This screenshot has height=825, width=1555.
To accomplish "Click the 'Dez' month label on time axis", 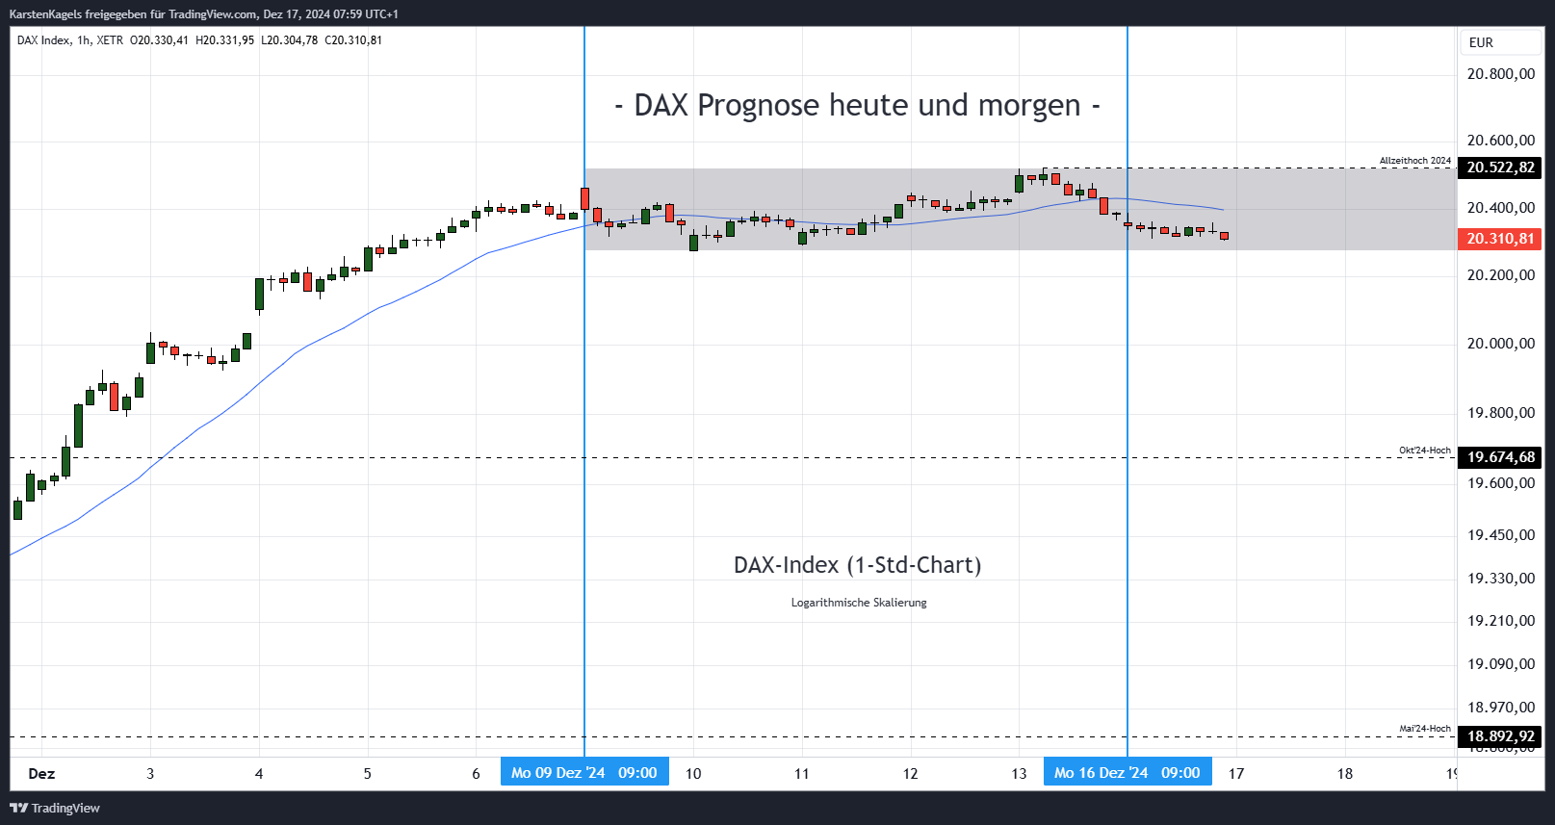I will [x=41, y=773].
